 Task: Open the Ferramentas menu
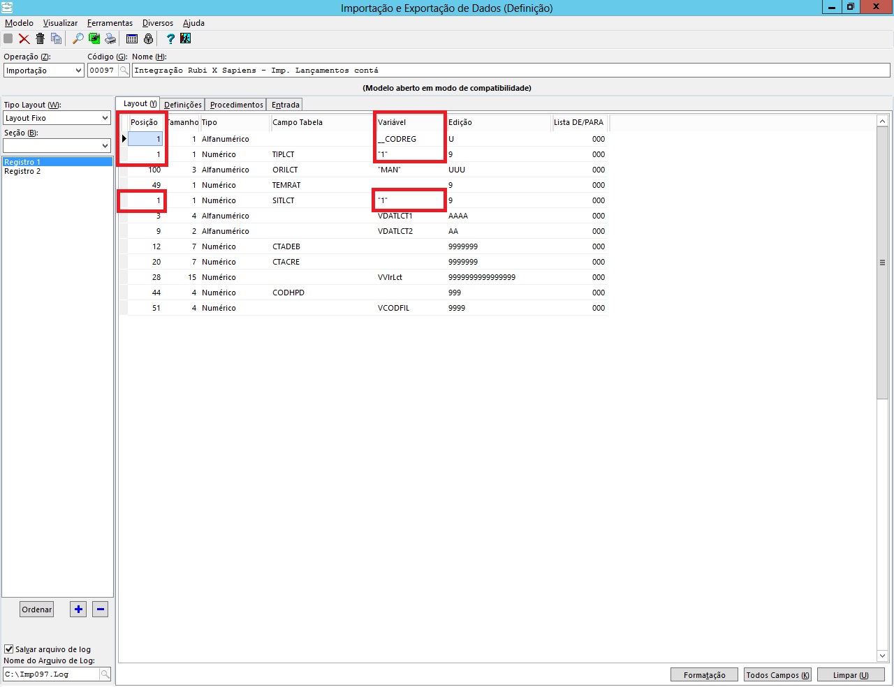coord(110,23)
